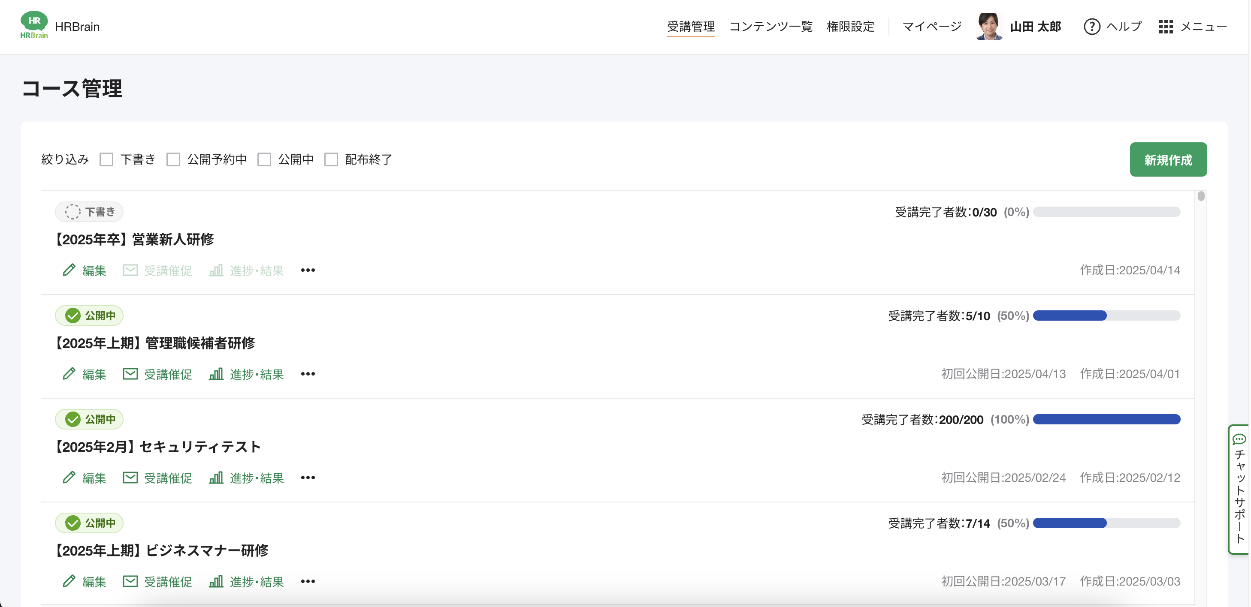1251x607 pixels.
Task: Click pencil edit icon for 管理職候補者研修
Action: [x=69, y=374]
